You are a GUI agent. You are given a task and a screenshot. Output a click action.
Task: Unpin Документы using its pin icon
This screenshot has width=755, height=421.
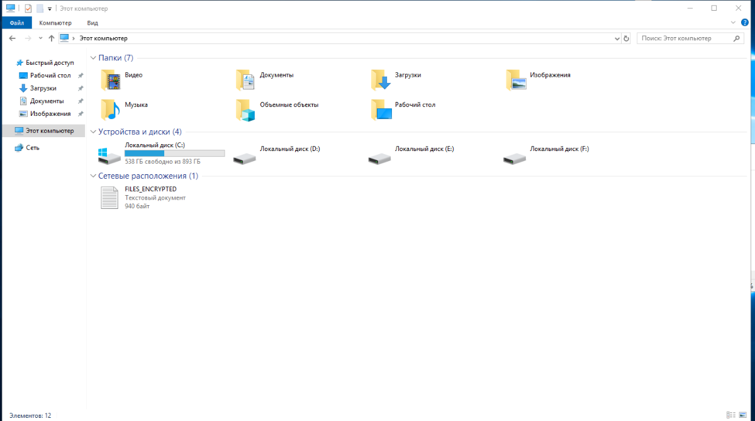pyautogui.click(x=80, y=101)
